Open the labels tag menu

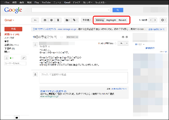coord(75,20)
